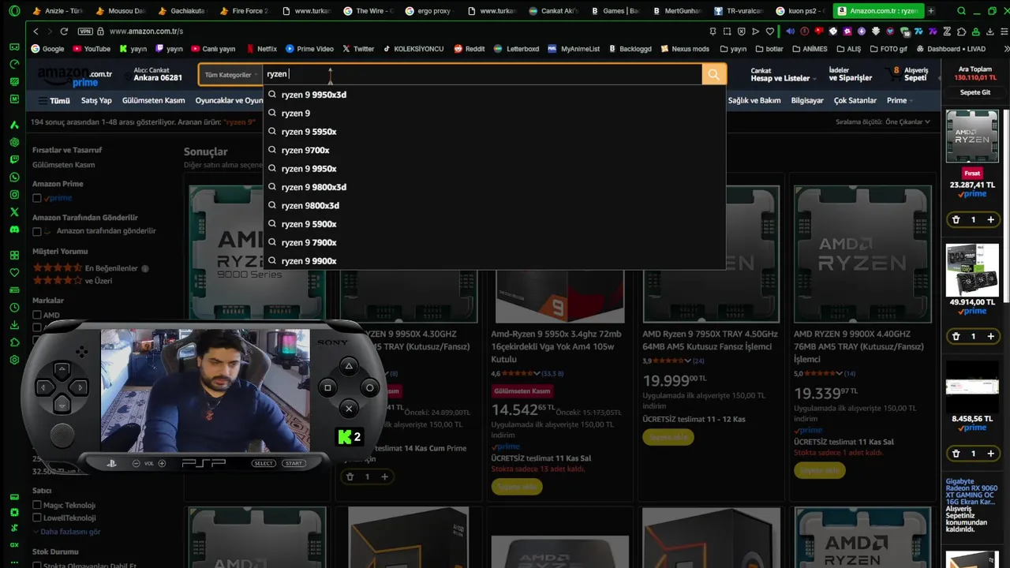This screenshot has width=1010, height=568.
Task: Open sidebar bookmarks heart icon
Action: point(14,273)
